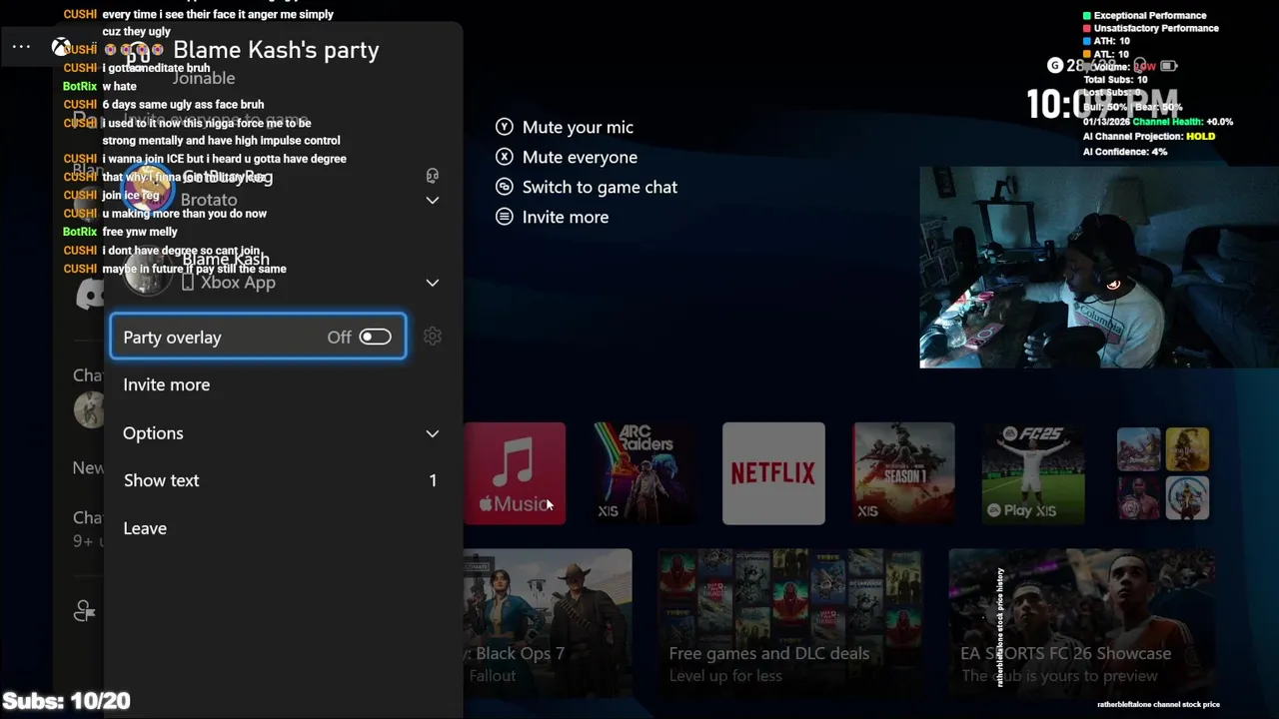
Task: Click the Y button icon by Mute your mic
Action: pyautogui.click(x=505, y=127)
